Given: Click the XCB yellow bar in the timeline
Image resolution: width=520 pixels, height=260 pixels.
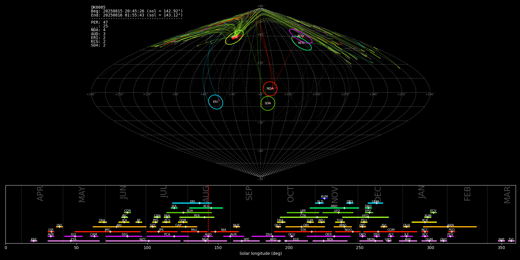Looking at the screenshot, I should (x=424, y=222).
